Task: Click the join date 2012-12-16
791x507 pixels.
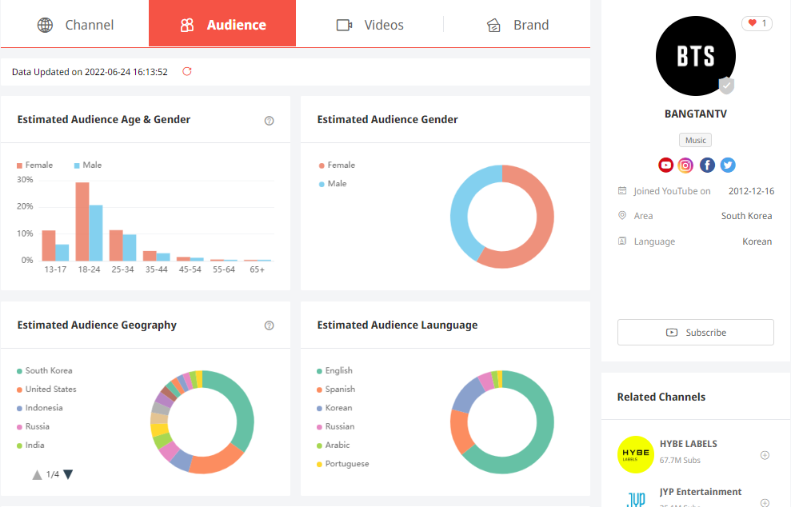Action: point(751,191)
